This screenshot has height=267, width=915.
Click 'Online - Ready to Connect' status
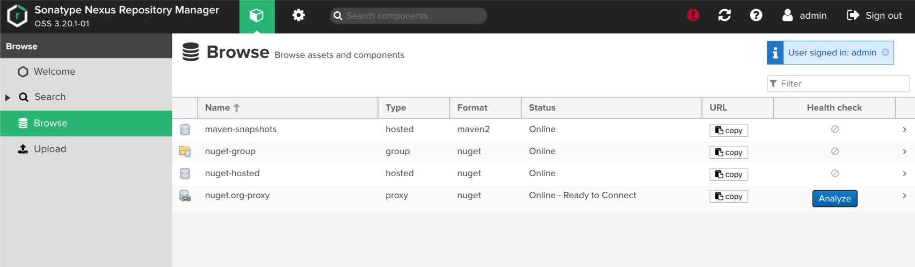(583, 196)
